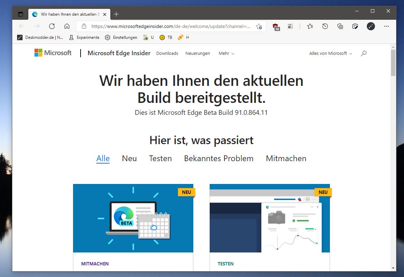This screenshot has width=404, height=277.
Task: Click the Microsoft logo
Action: click(x=53, y=53)
